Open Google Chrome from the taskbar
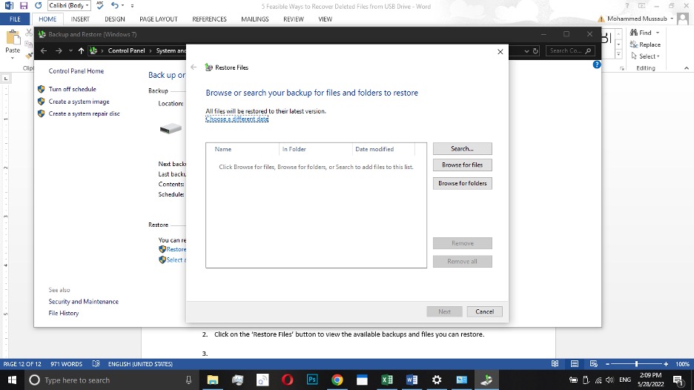The image size is (694, 390). 337,380
